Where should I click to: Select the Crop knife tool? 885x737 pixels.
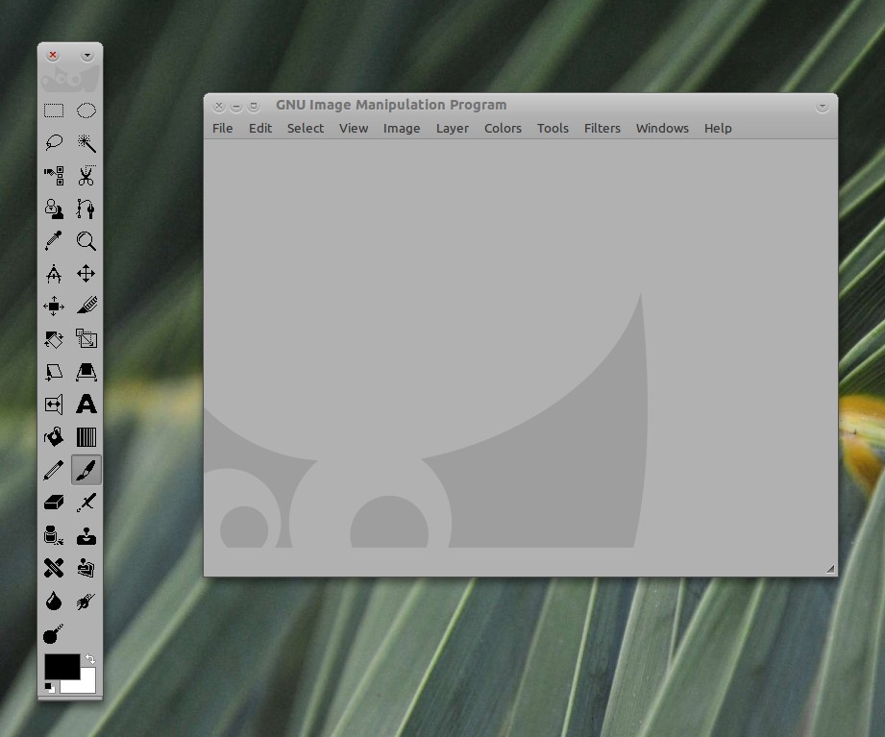click(86, 307)
